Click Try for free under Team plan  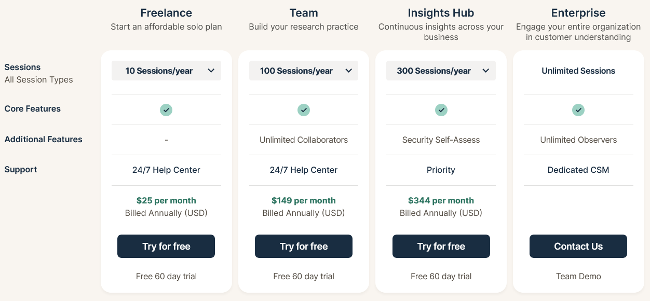click(304, 246)
